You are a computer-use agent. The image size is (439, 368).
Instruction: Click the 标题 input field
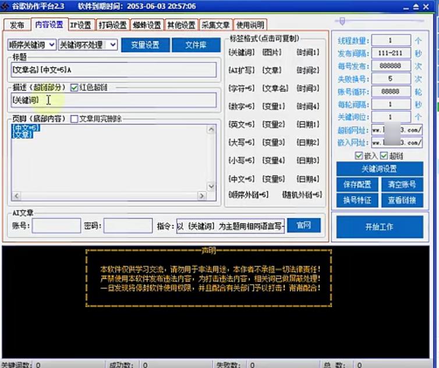pos(114,70)
